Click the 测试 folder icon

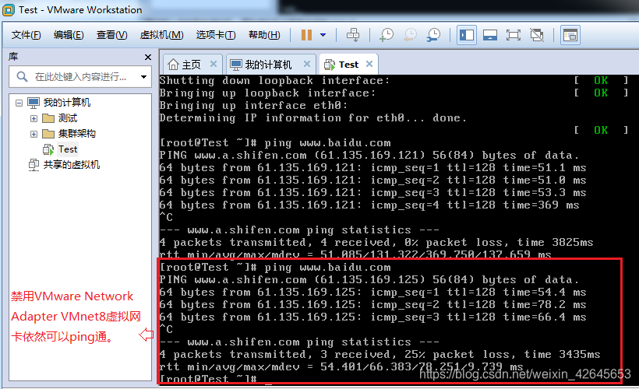tap(48, 118)
